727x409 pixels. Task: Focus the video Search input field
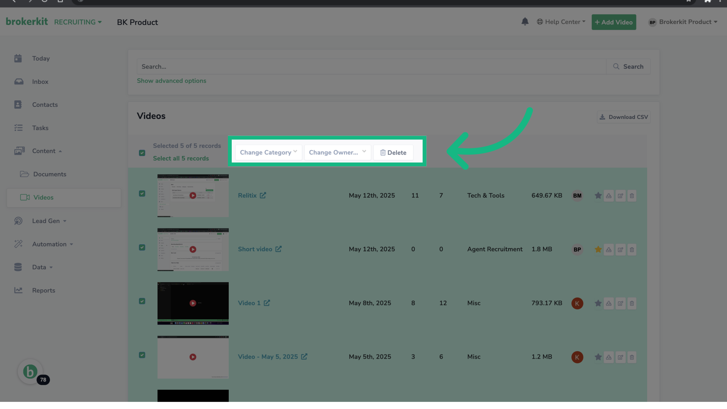click(371, 67)
